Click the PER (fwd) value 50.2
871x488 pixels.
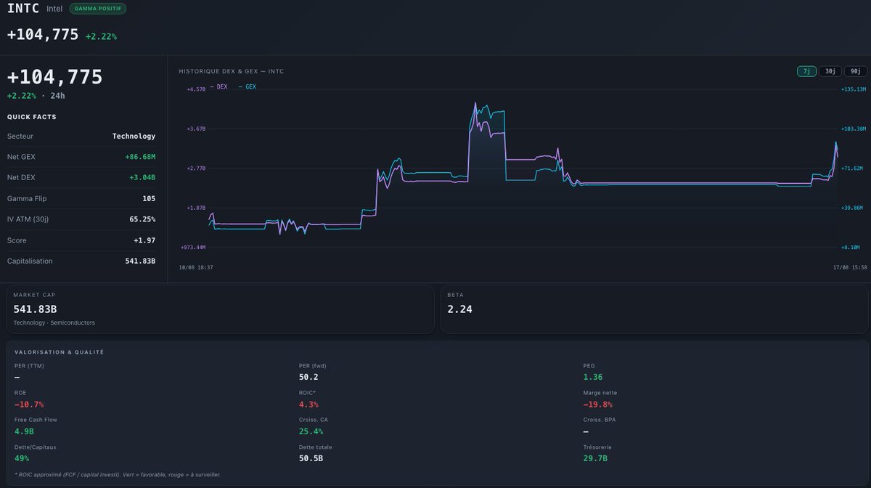tap(308, 377)
